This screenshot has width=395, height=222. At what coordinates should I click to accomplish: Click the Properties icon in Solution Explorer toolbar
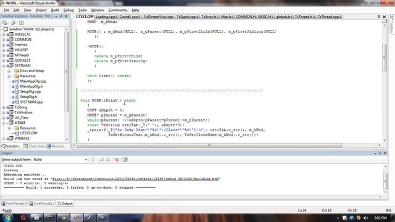[5, 23]
